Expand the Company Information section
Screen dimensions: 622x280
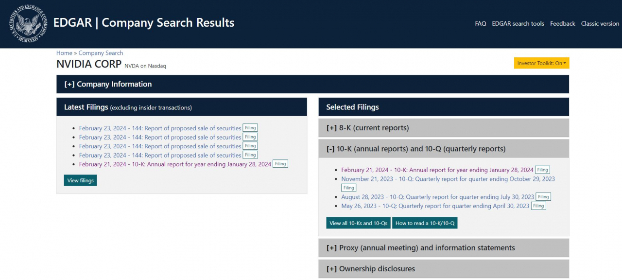(312, 84)
